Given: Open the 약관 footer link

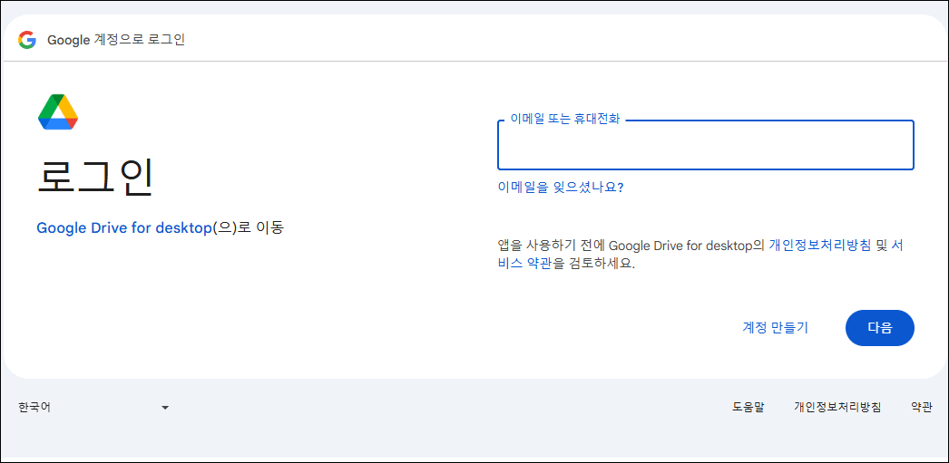Looking at the screenshot, I should [922, 408].
